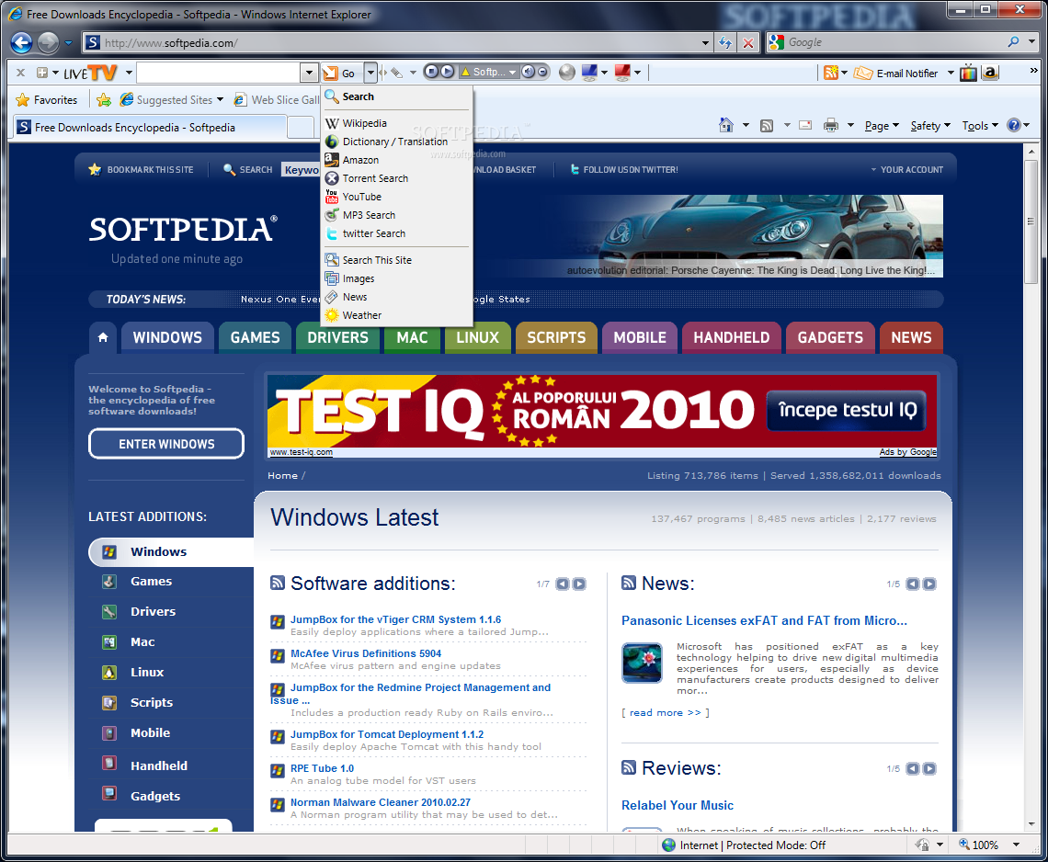Select Dictionary / Translation menu entry
Screen dimensions: 1048x862
[396, 142]
